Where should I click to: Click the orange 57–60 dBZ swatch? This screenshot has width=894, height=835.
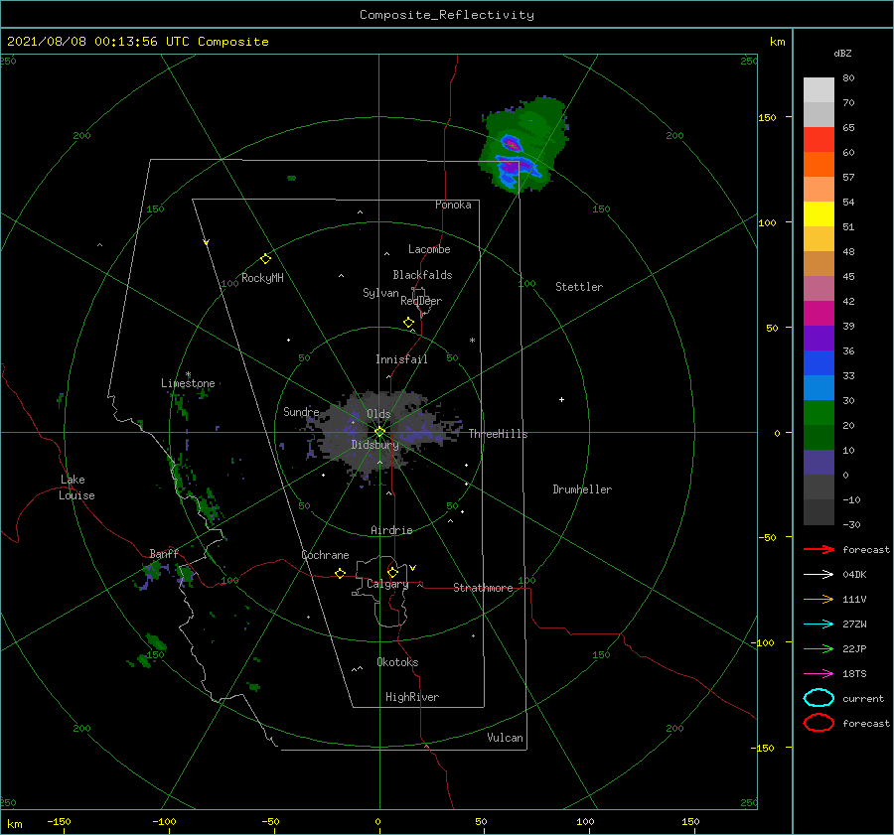pyautogui.click(x=819, y=164)
